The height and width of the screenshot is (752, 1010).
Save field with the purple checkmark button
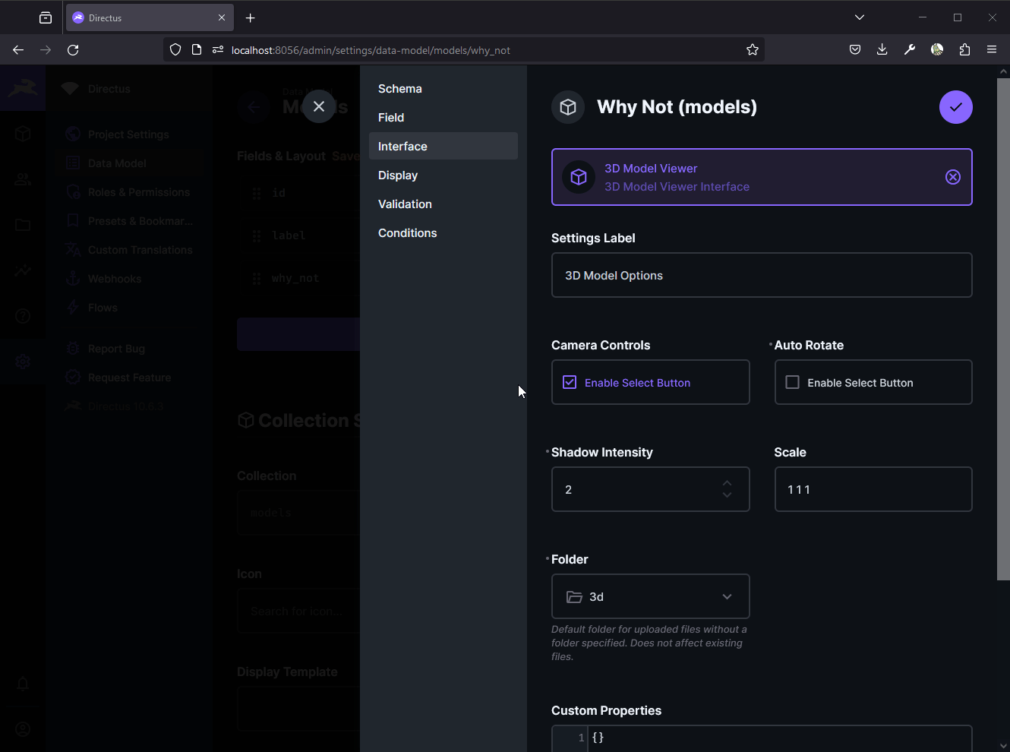[955, 107]
